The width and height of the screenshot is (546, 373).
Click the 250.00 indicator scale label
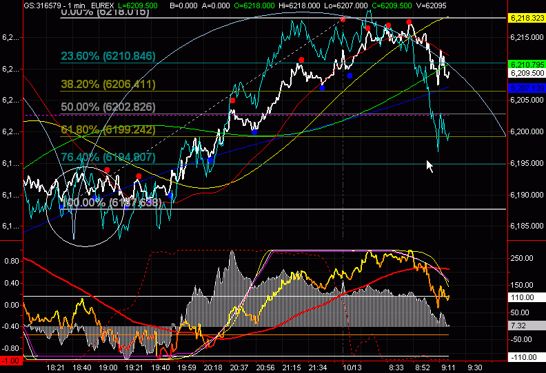pos(522,258)
